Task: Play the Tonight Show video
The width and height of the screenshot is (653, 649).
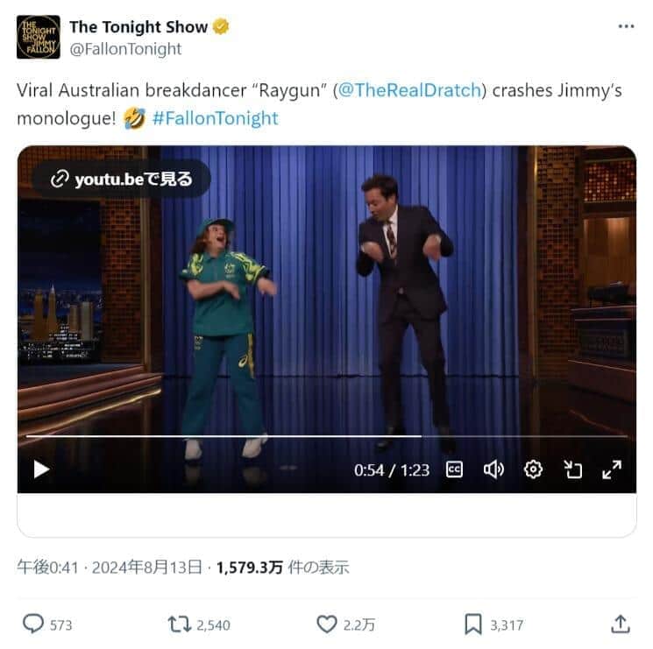Action: tap(41, 469)
